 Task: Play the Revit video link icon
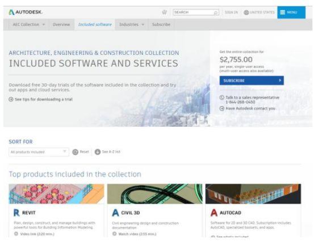coord(16,234)
